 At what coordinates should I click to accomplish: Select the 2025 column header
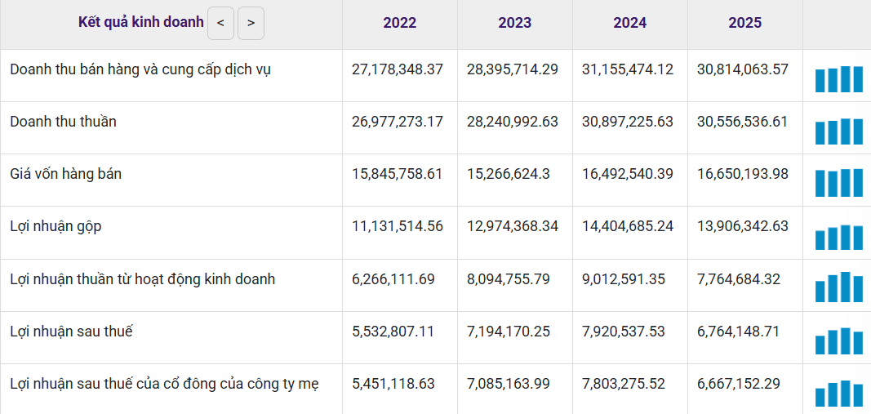click(x=745, y=23)
